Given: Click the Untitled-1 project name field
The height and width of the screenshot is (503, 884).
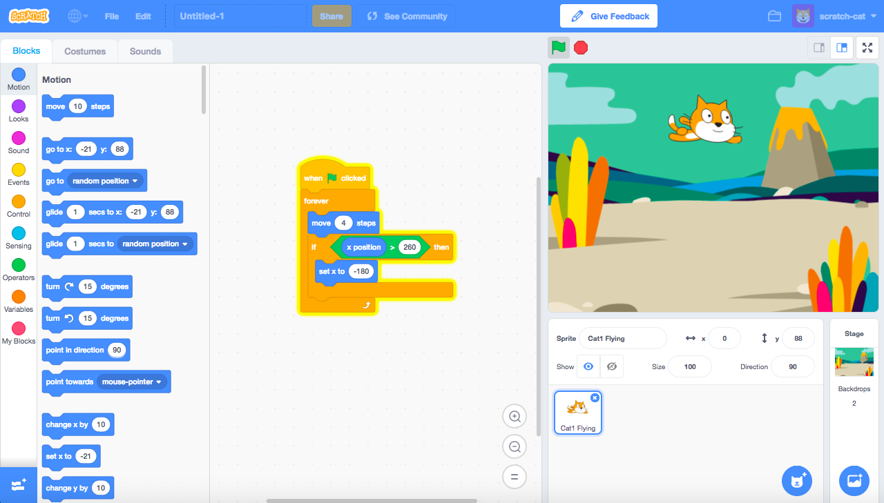Looking at the screenshot, I should [x=240, y=16].
